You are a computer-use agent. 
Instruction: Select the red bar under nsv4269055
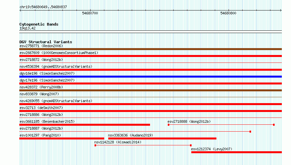pyautogui.click(x=150, y=104)
